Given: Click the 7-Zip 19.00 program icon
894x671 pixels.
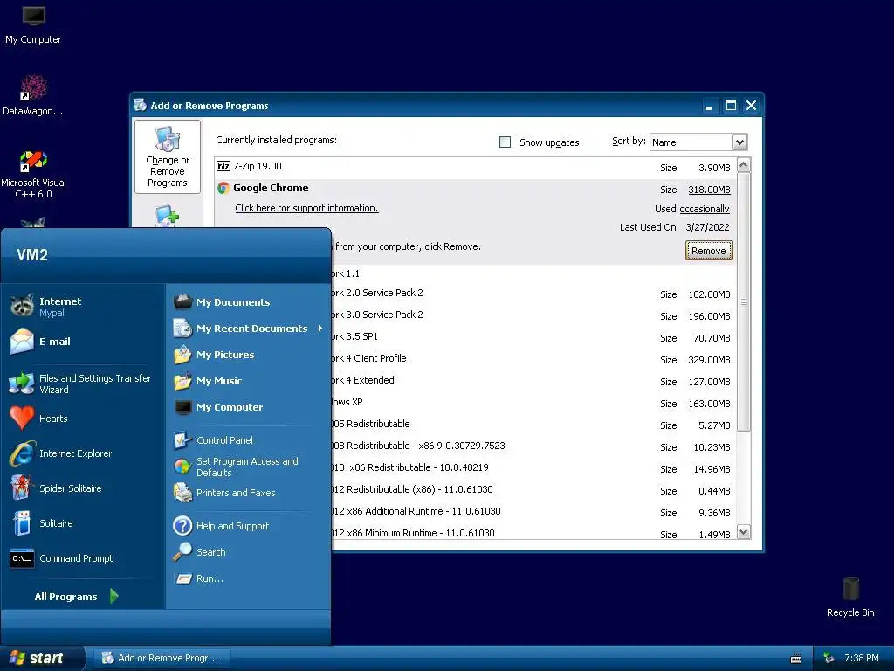Looking at the screenshot, I should pos(223,166).
